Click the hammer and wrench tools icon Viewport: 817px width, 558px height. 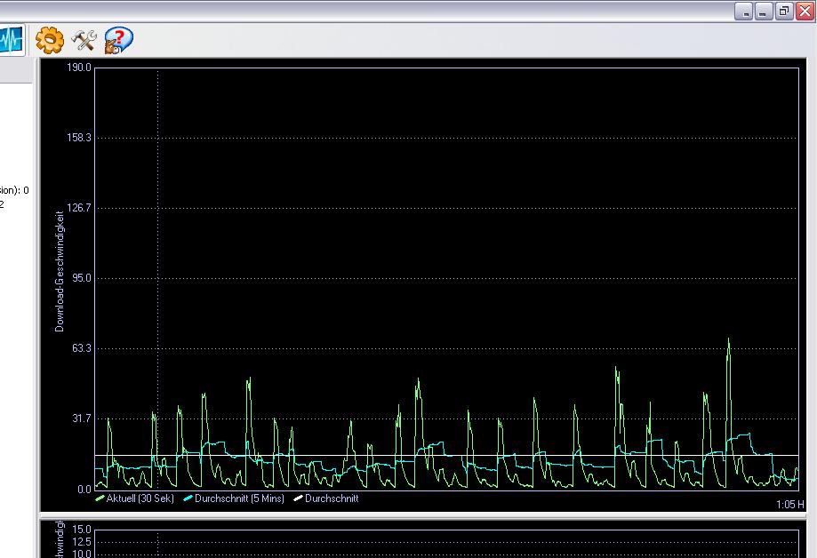(84, 40)
